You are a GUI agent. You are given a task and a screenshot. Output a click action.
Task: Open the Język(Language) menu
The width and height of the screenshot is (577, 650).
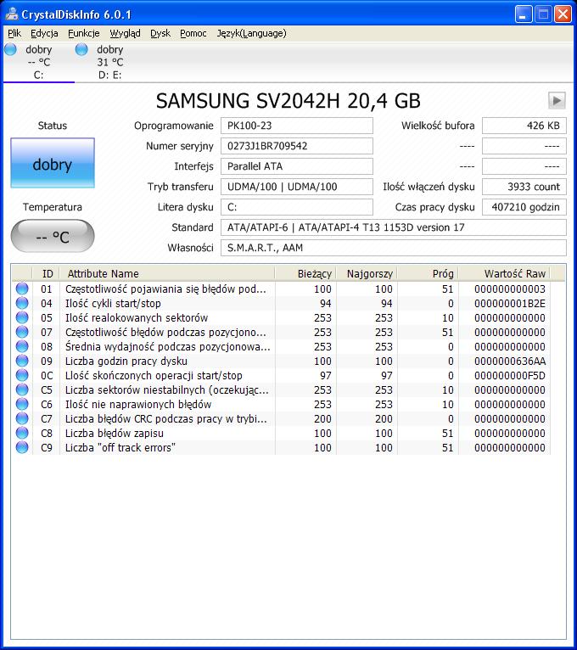(x=252, y=33)
